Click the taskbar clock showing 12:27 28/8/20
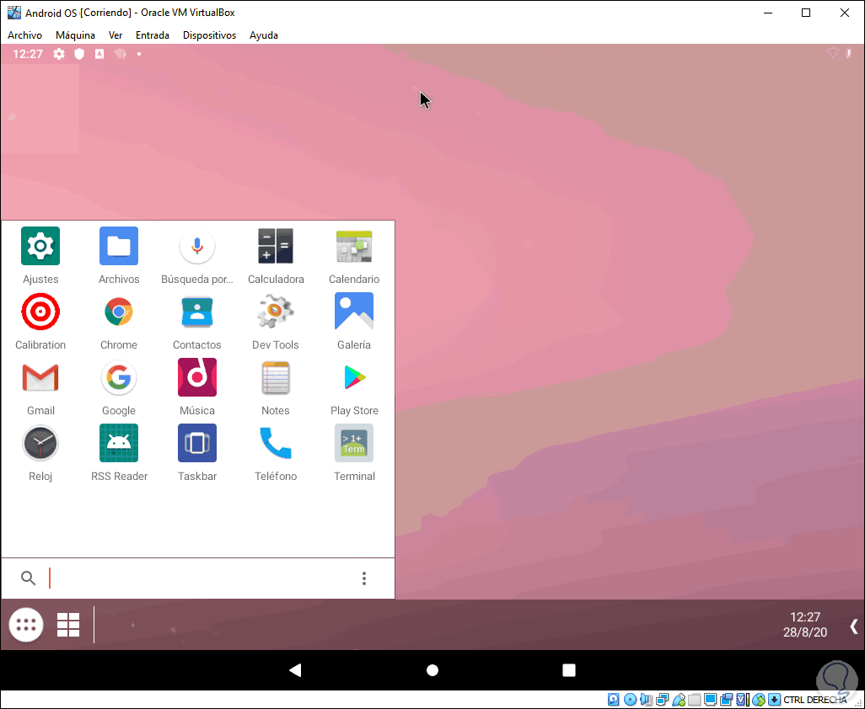 805,625
